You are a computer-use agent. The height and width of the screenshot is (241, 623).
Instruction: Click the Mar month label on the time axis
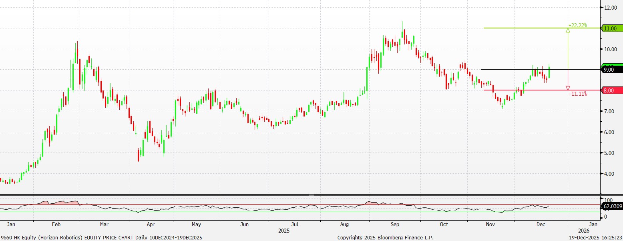pos(104,225)
